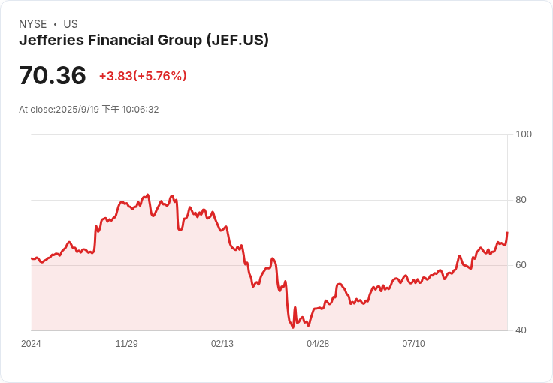Click the 60 y-axis price label
This screenshot has height=383, width=553.
pyautogui.click(x=521, y=265)
